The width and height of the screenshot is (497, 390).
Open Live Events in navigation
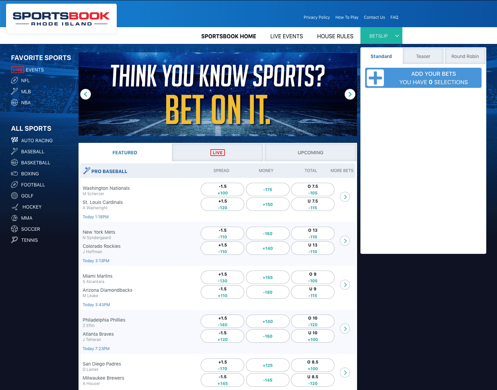pos(287,36)
